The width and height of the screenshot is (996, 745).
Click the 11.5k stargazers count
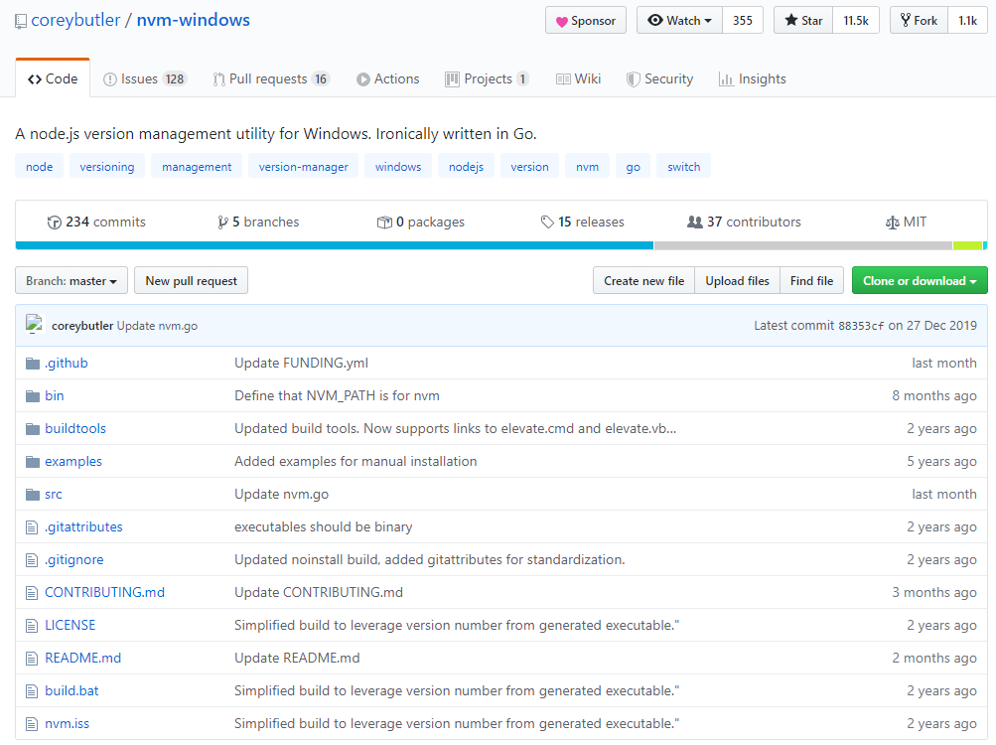pos(856,20)
